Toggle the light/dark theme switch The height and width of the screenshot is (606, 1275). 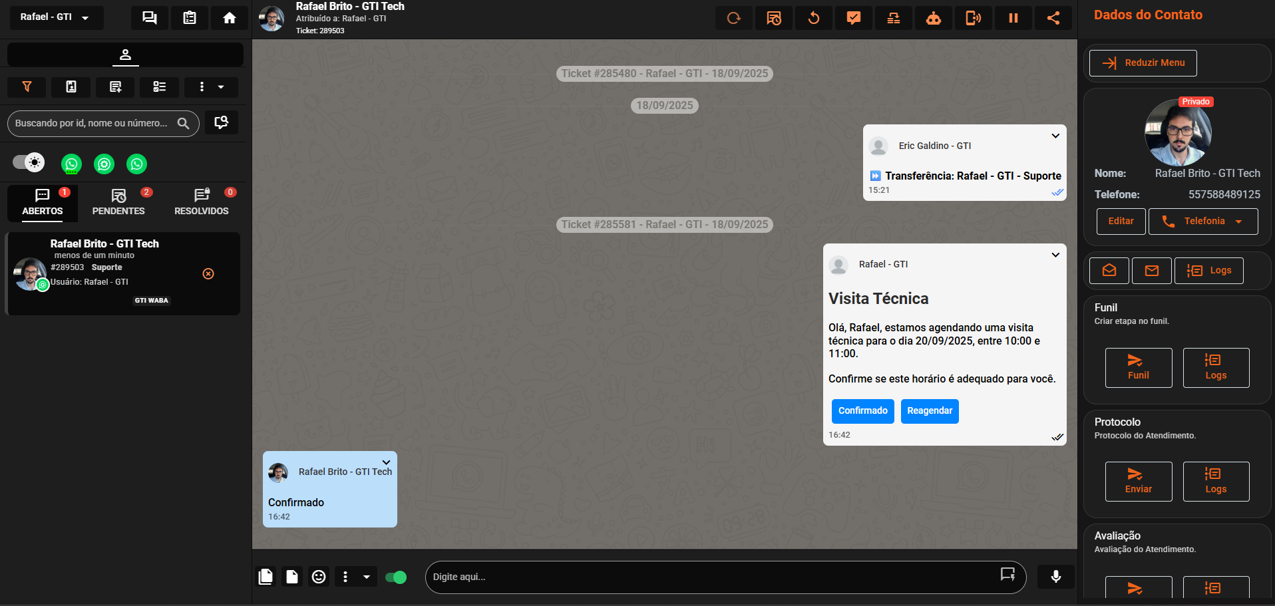point(29,162)
